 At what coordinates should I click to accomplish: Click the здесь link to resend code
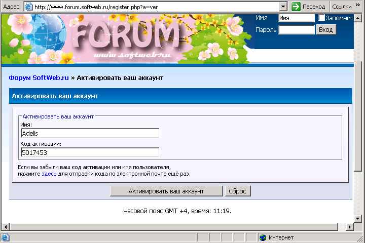49,174
